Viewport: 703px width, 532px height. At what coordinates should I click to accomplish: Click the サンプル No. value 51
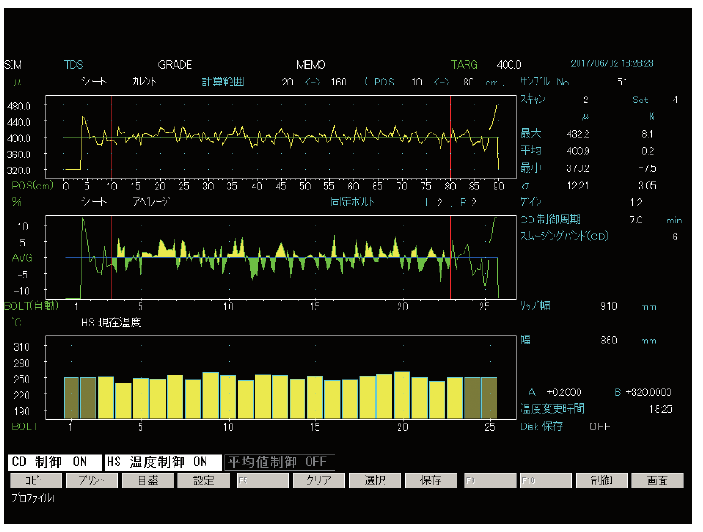pyautogui.click(x=622, y=82)
